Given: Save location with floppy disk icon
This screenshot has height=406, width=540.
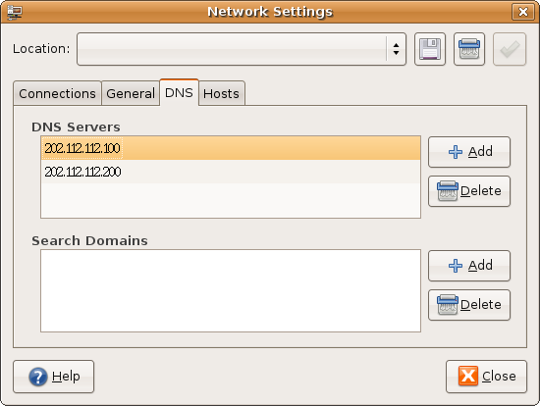Looking at the screenshot, I should (430, 49).
